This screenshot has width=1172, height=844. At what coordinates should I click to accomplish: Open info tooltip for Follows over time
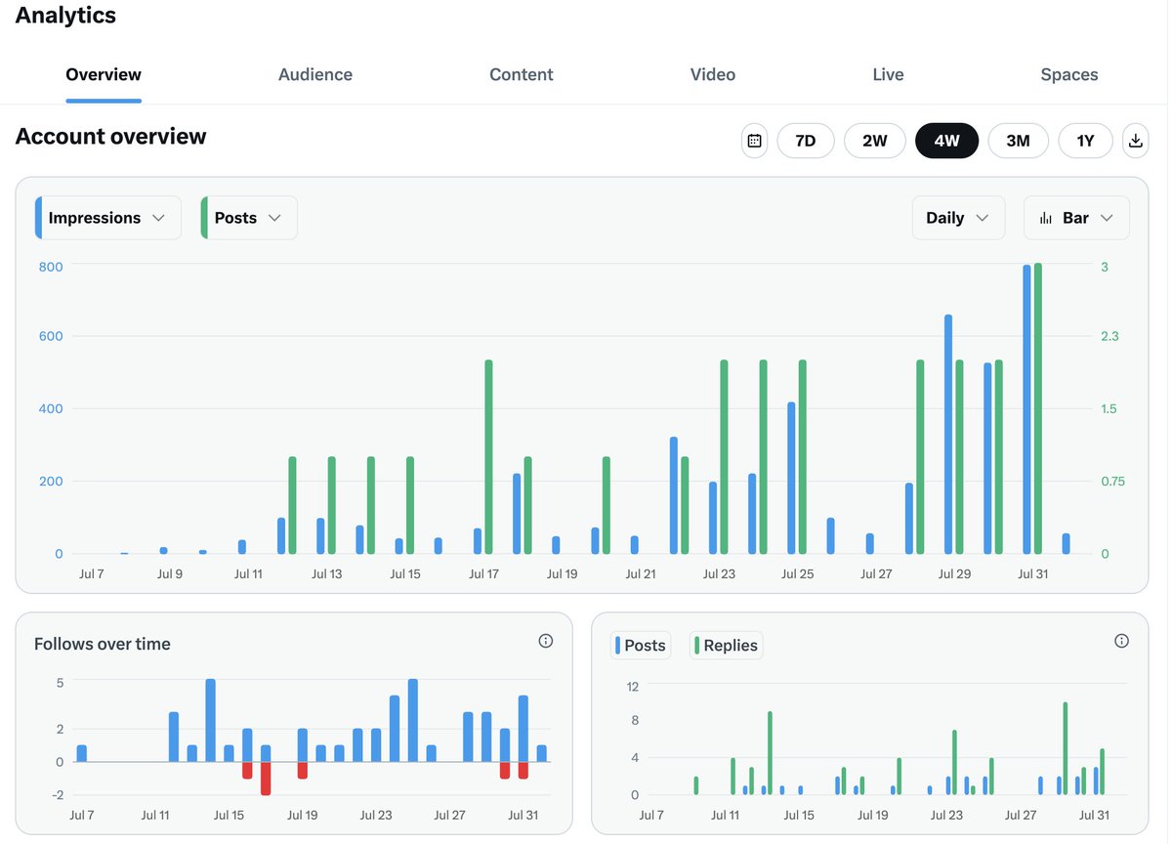coord(546,642)
